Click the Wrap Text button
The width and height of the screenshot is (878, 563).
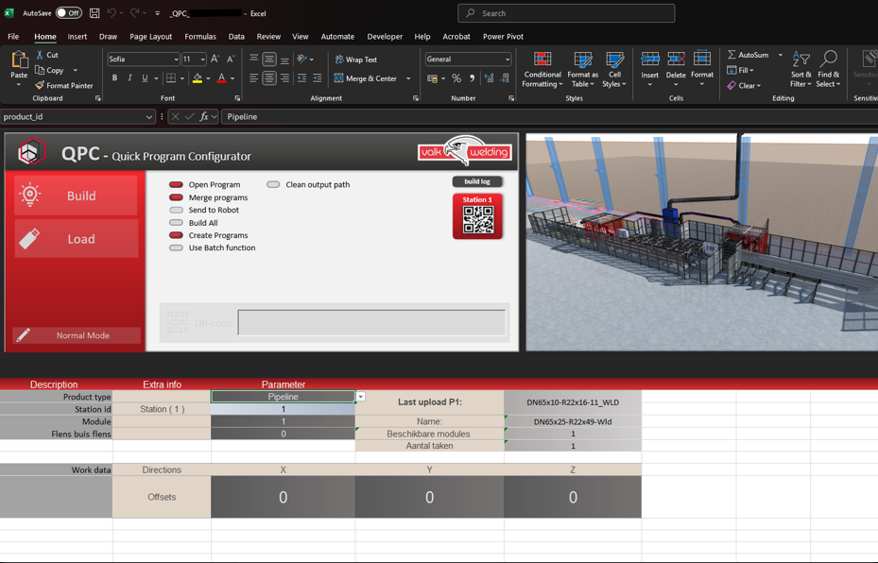click(355, 60)
